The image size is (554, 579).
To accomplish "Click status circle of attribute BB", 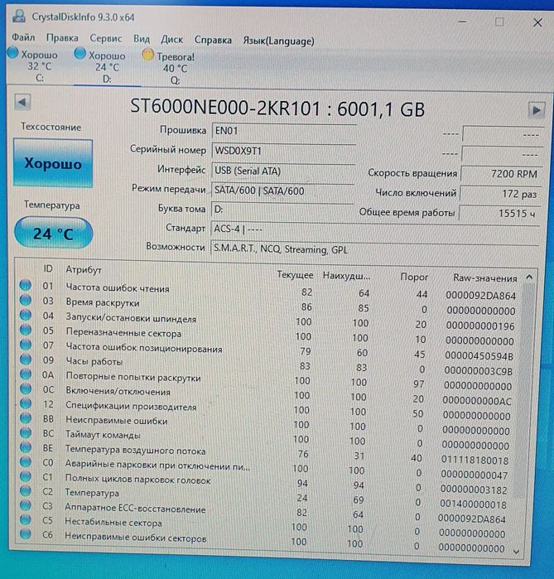I will point(26,418).
